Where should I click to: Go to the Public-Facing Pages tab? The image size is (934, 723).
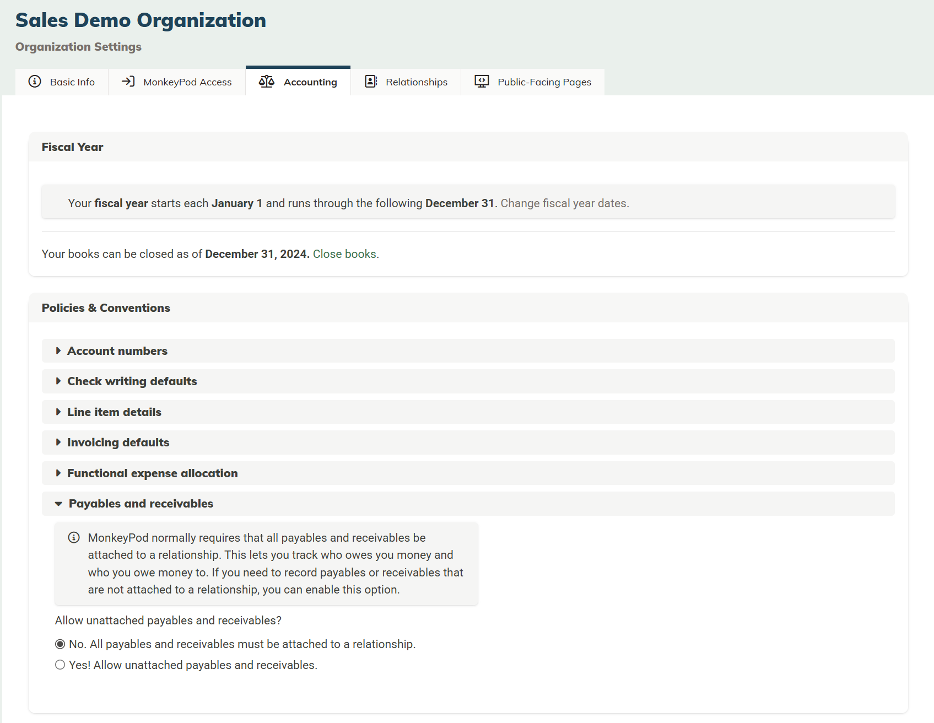(544, 82)
